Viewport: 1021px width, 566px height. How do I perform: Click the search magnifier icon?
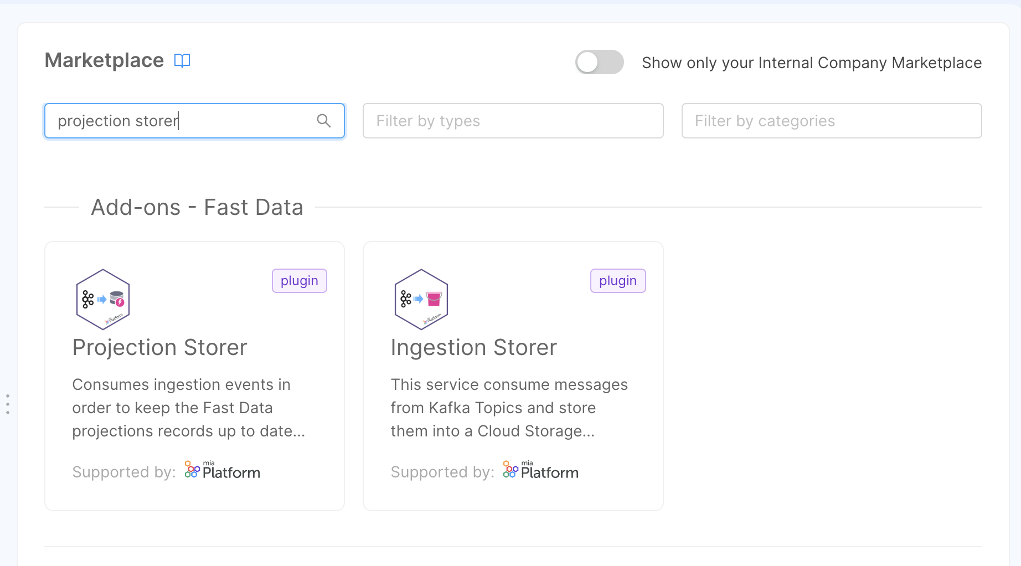pos(324,120)
